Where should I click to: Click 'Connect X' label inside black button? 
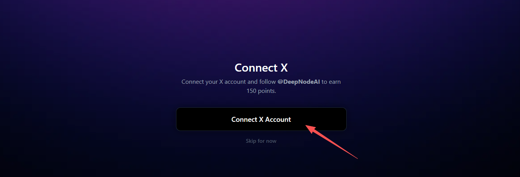(247, 119)
